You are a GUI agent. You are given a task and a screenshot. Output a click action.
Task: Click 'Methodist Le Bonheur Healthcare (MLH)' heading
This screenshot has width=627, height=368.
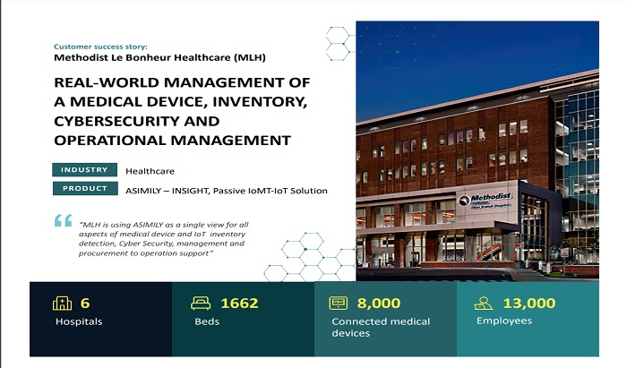coord(160,57)
